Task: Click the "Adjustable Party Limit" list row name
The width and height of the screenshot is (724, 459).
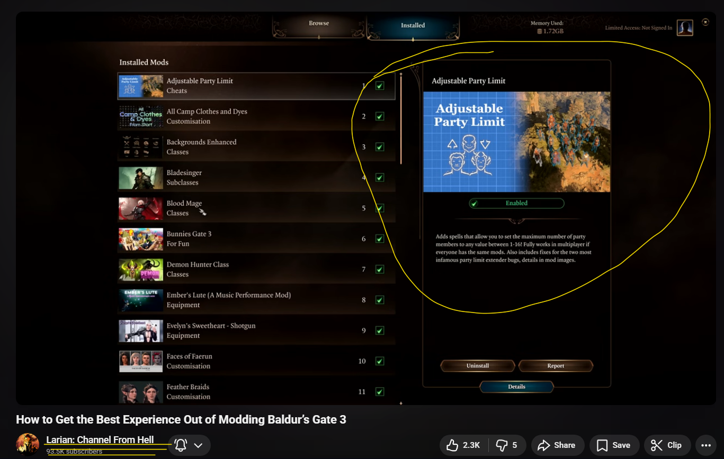Action: (200, 81)
